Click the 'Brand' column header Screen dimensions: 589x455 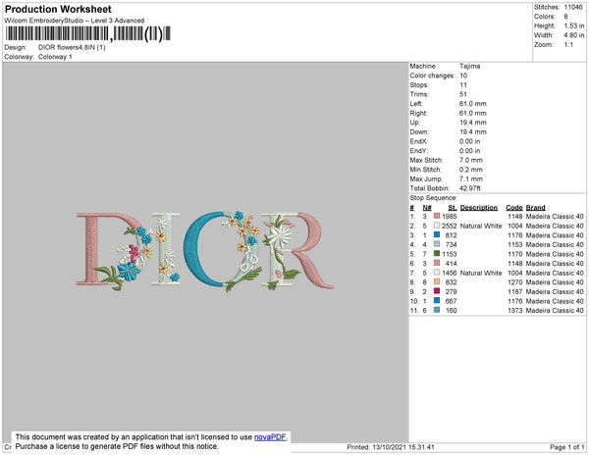535,208
